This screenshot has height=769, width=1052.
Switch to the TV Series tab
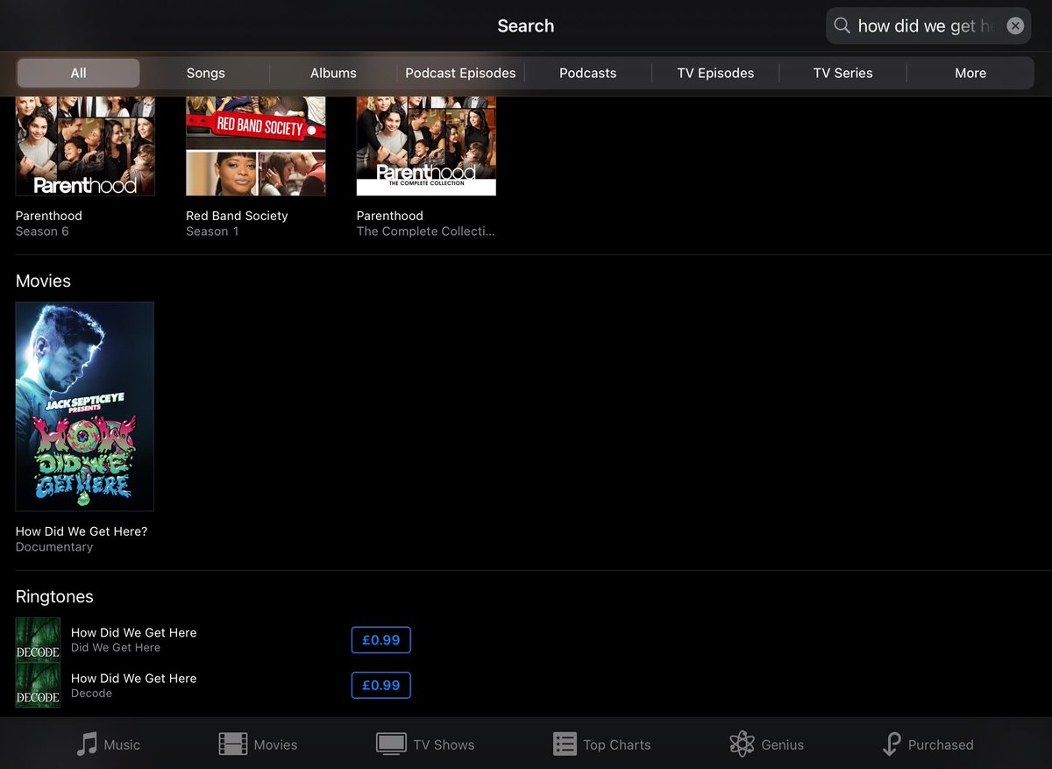tap(842, 73)
